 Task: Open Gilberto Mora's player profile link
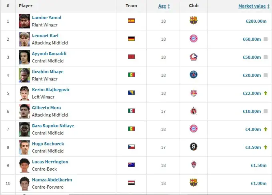click(x=46, y=108)
